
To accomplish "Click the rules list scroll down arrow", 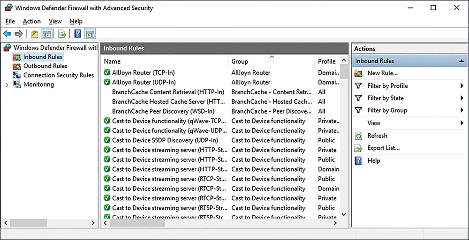I will 344,214.
